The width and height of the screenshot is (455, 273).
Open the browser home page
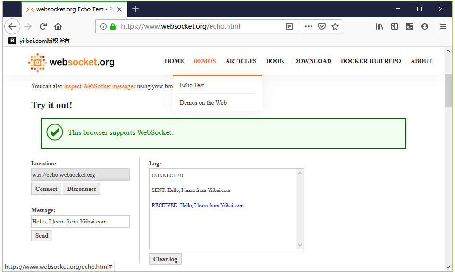(x=58, y=26)
